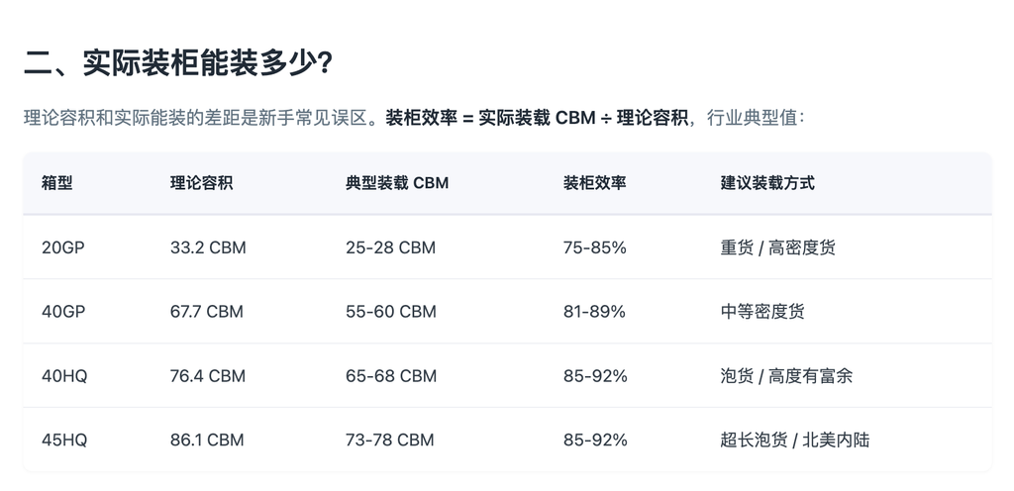Click the 理论容积 column header
This screenshot has height=491, width=1014.
point(201,183)
